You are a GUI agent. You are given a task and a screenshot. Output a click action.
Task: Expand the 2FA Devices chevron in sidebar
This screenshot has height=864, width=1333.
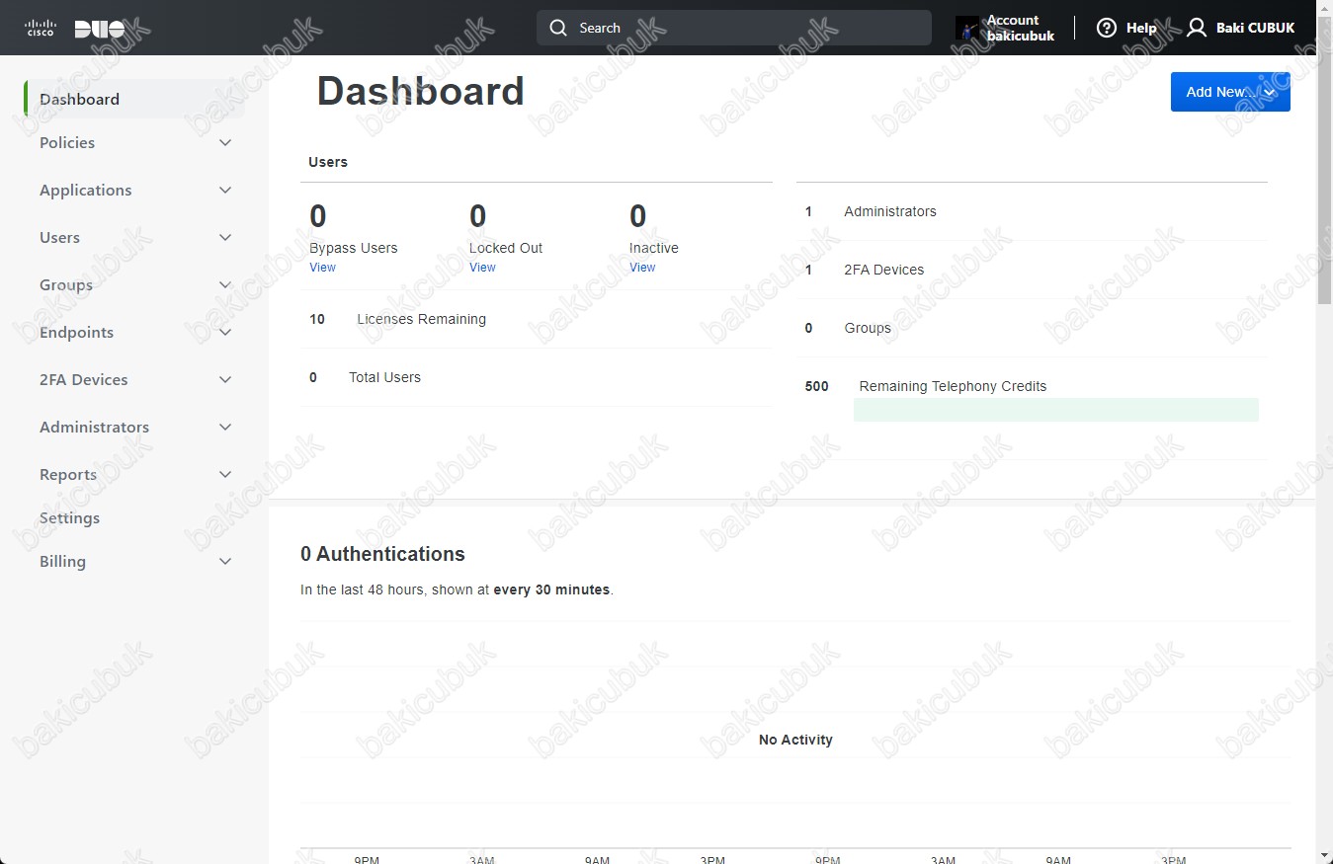tap(225, 379)
